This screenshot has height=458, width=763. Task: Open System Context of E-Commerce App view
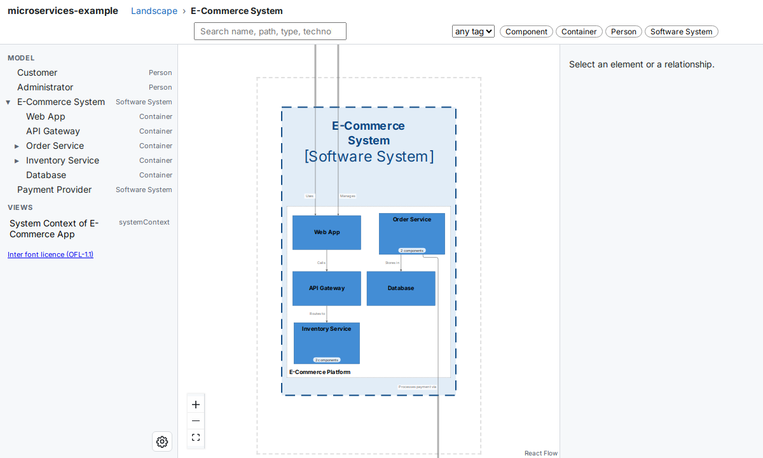(x=89, y=228)
